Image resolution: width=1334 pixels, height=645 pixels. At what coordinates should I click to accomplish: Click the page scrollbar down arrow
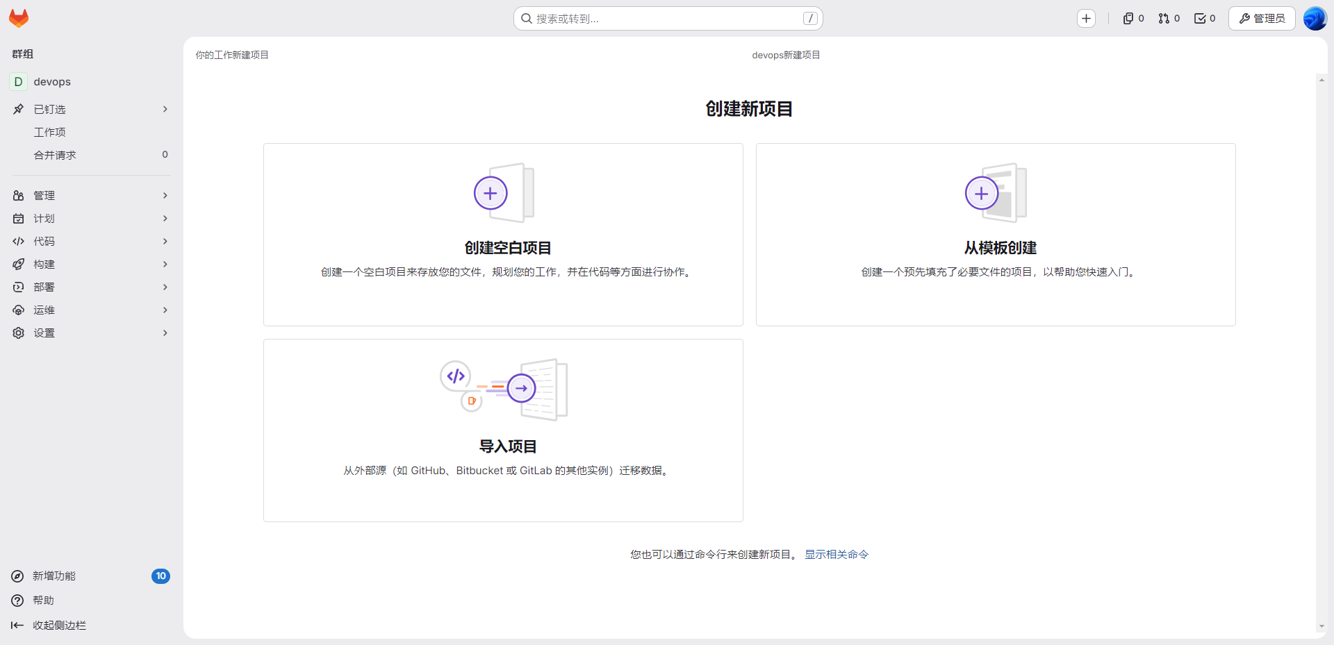point(1321,626)
